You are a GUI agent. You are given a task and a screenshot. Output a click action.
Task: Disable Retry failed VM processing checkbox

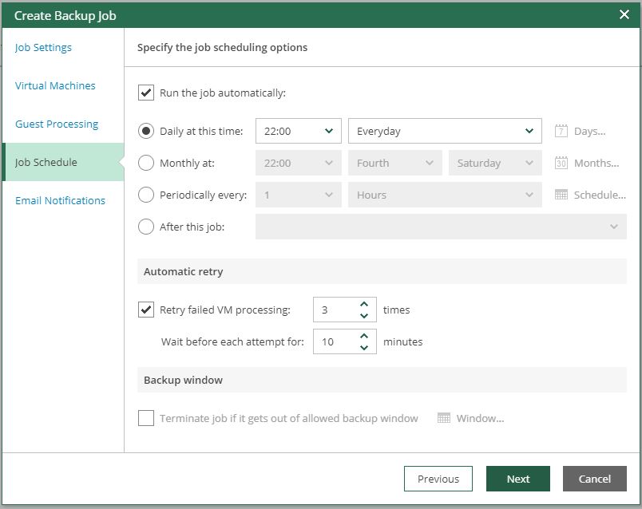[x=146, y=310]
